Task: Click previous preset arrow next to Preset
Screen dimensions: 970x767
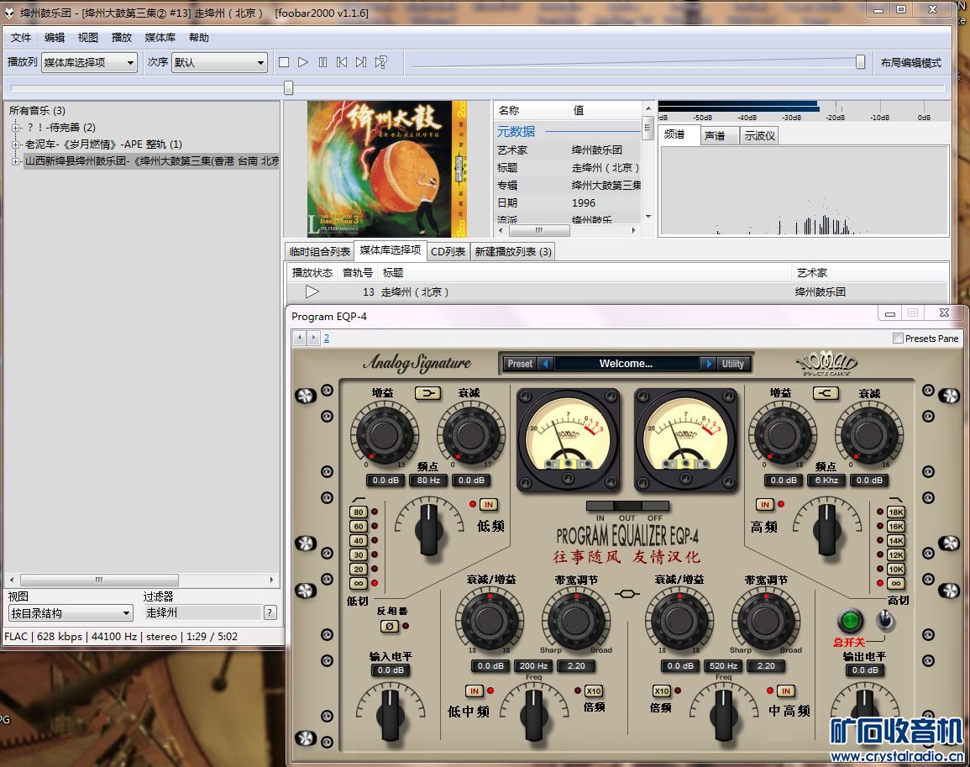Action: [545, 364]
